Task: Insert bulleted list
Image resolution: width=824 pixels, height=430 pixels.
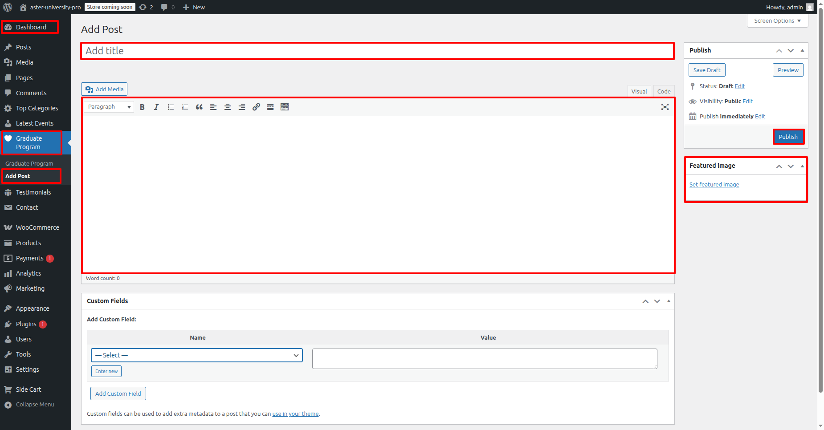Action: click(x=171, y=107)
